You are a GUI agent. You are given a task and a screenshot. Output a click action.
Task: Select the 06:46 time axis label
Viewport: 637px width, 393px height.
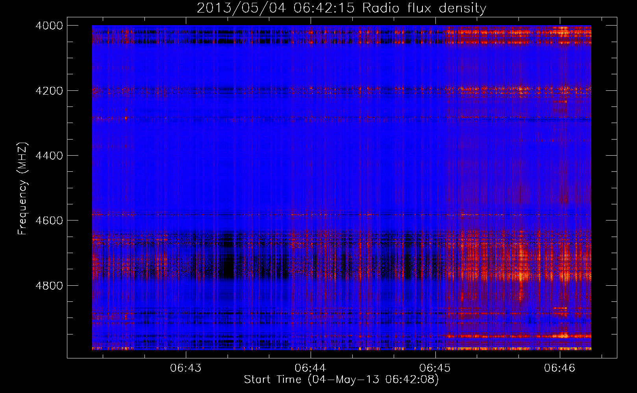click(x=560, y=368)
